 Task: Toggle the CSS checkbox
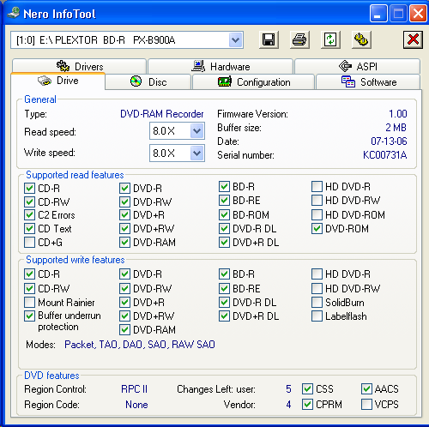[x=307, y=388]
